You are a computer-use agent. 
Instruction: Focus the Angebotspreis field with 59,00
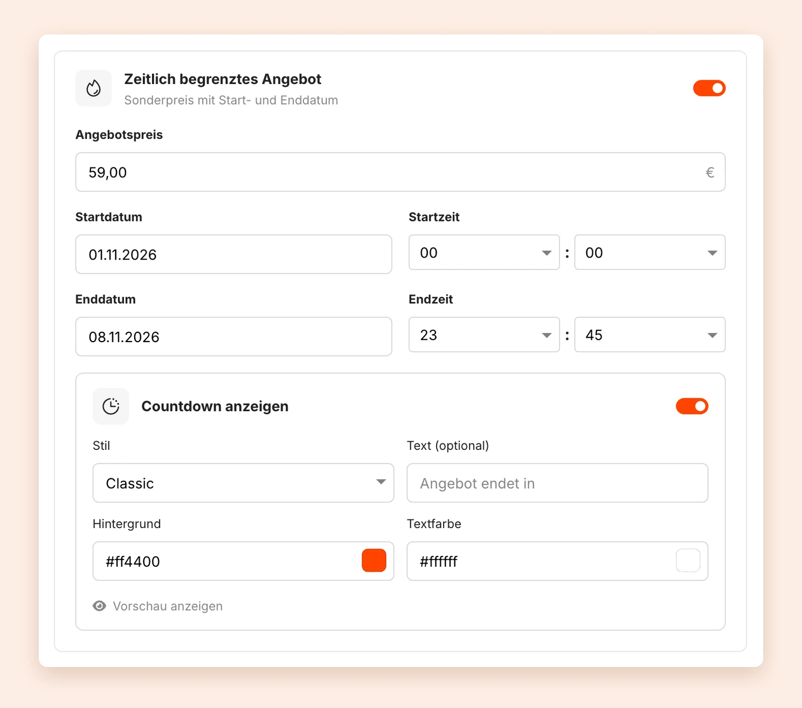(x=400, y=172)
